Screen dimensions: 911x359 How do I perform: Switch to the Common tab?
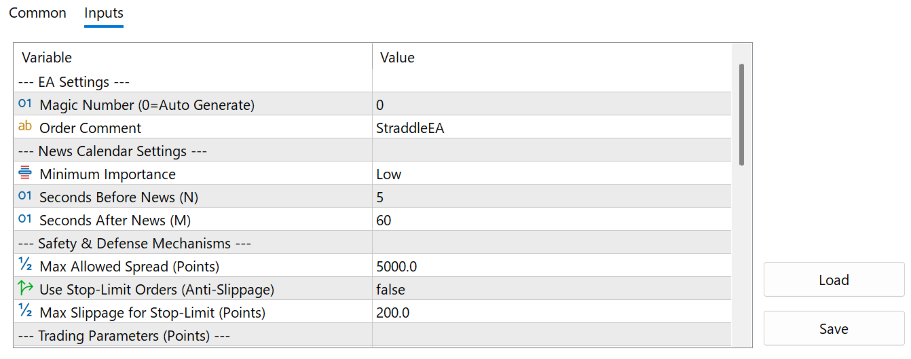(x=37, y=13)
